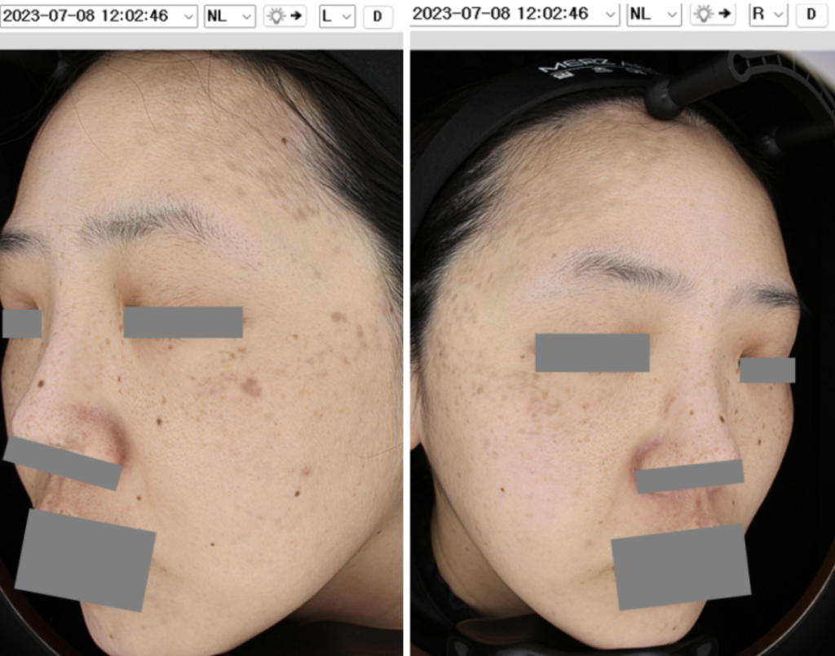Screen dimensions: 835x656
Task: Click the large gray mask in left photo
Action: (x=85, y=560)
